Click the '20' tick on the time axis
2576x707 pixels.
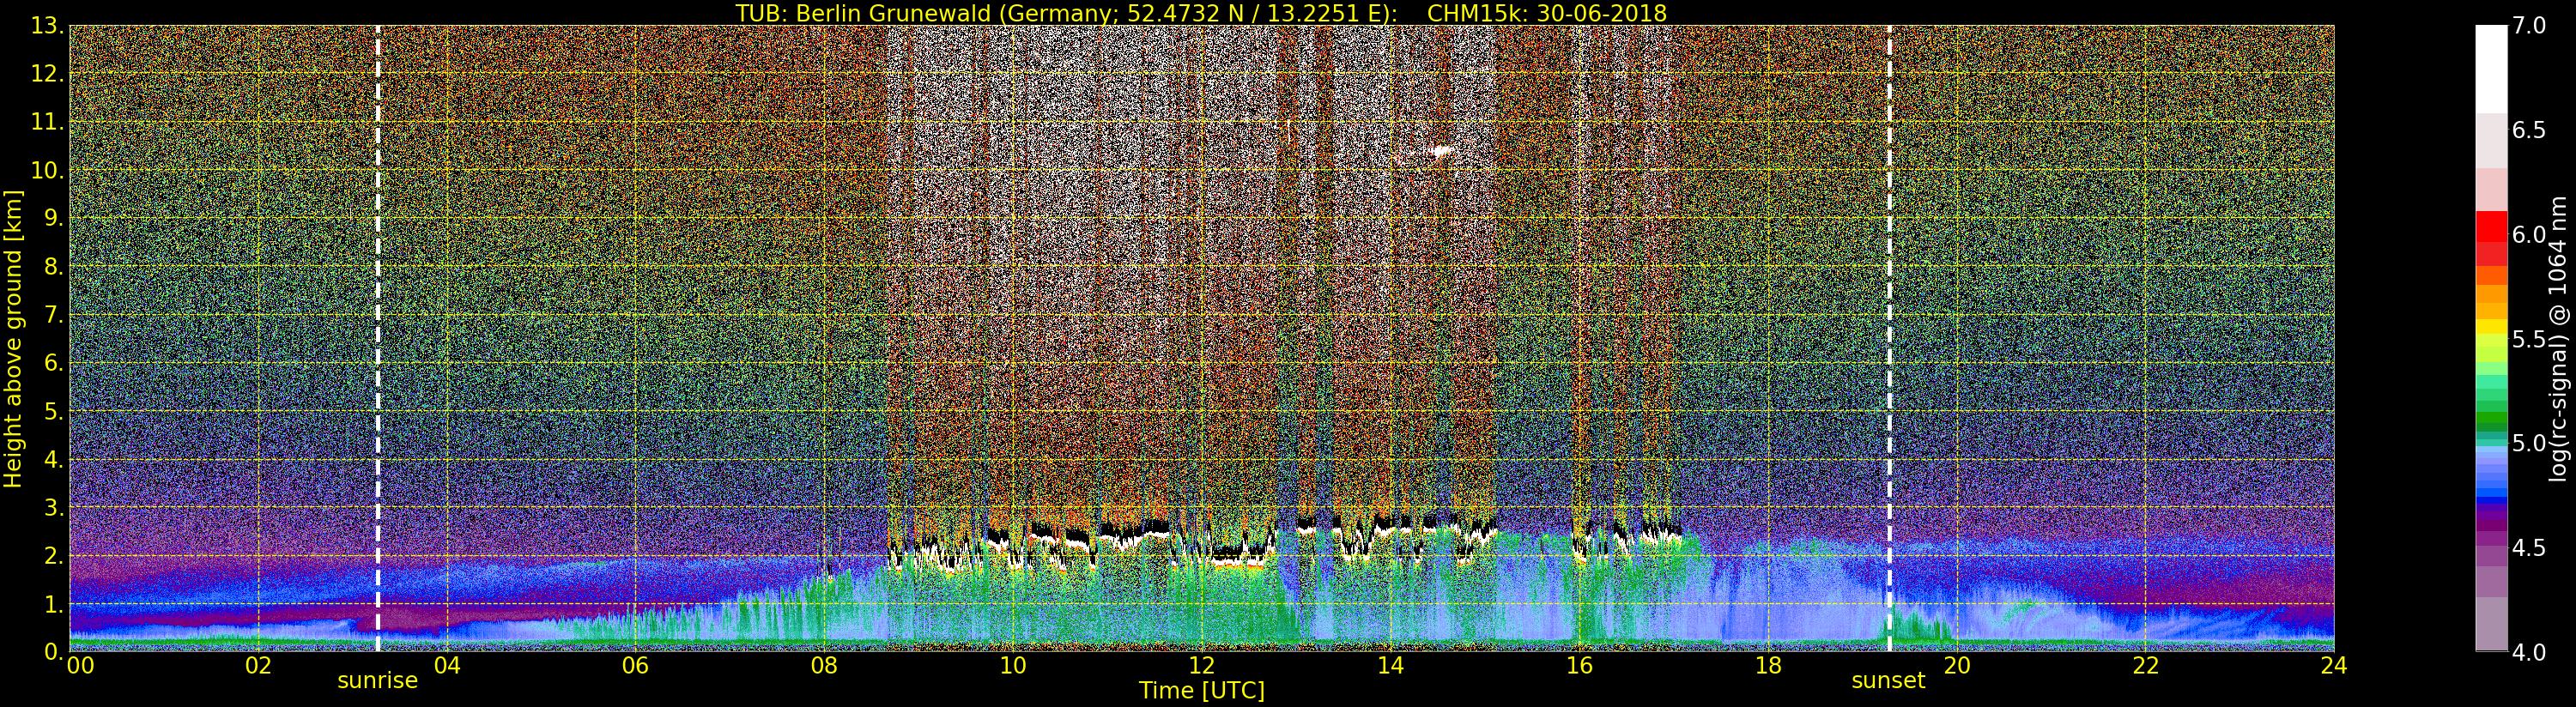1957,665
